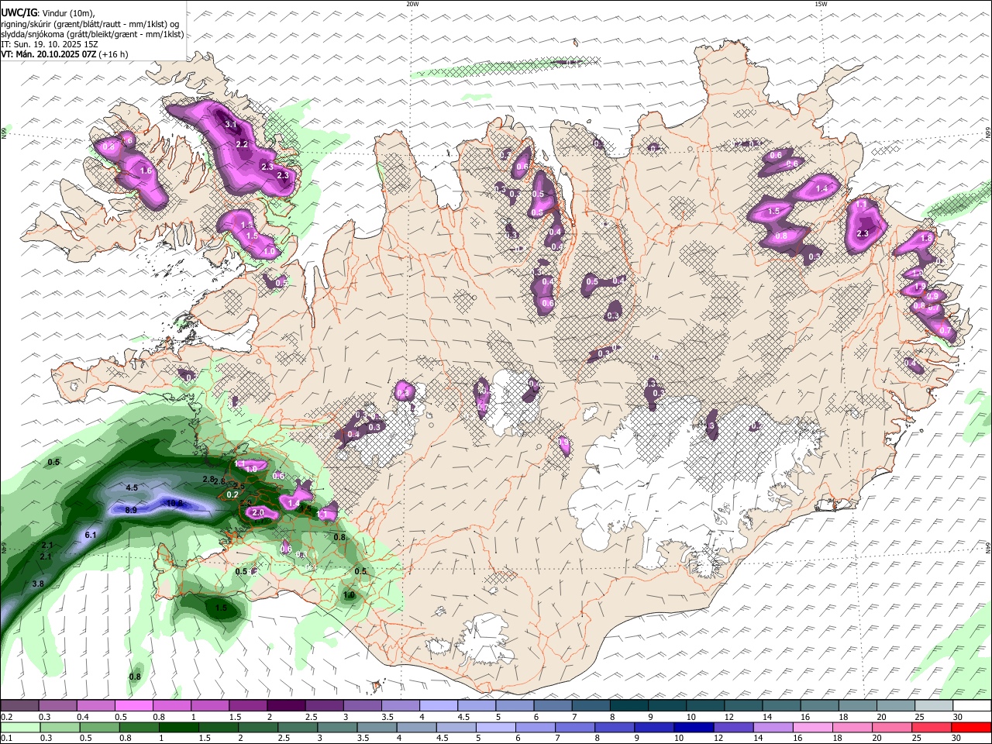992x744 pixels.
Task: Click the '10.8' rainfall value on the map
Action: tap(174, 503)
